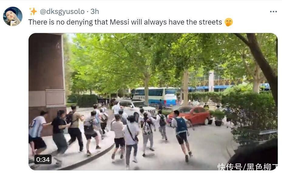The width and height of the screenshot is (282, 173).
Task: Click the brown brick building pillar
Action: tap(47, 75)
